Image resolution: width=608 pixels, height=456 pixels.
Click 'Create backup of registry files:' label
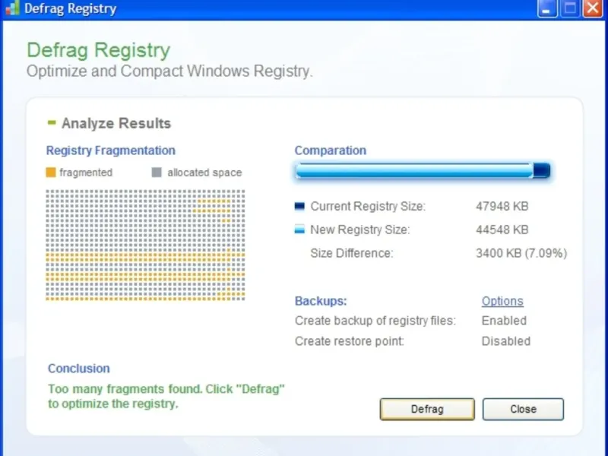pyautogui.click(x=375, y=321)
